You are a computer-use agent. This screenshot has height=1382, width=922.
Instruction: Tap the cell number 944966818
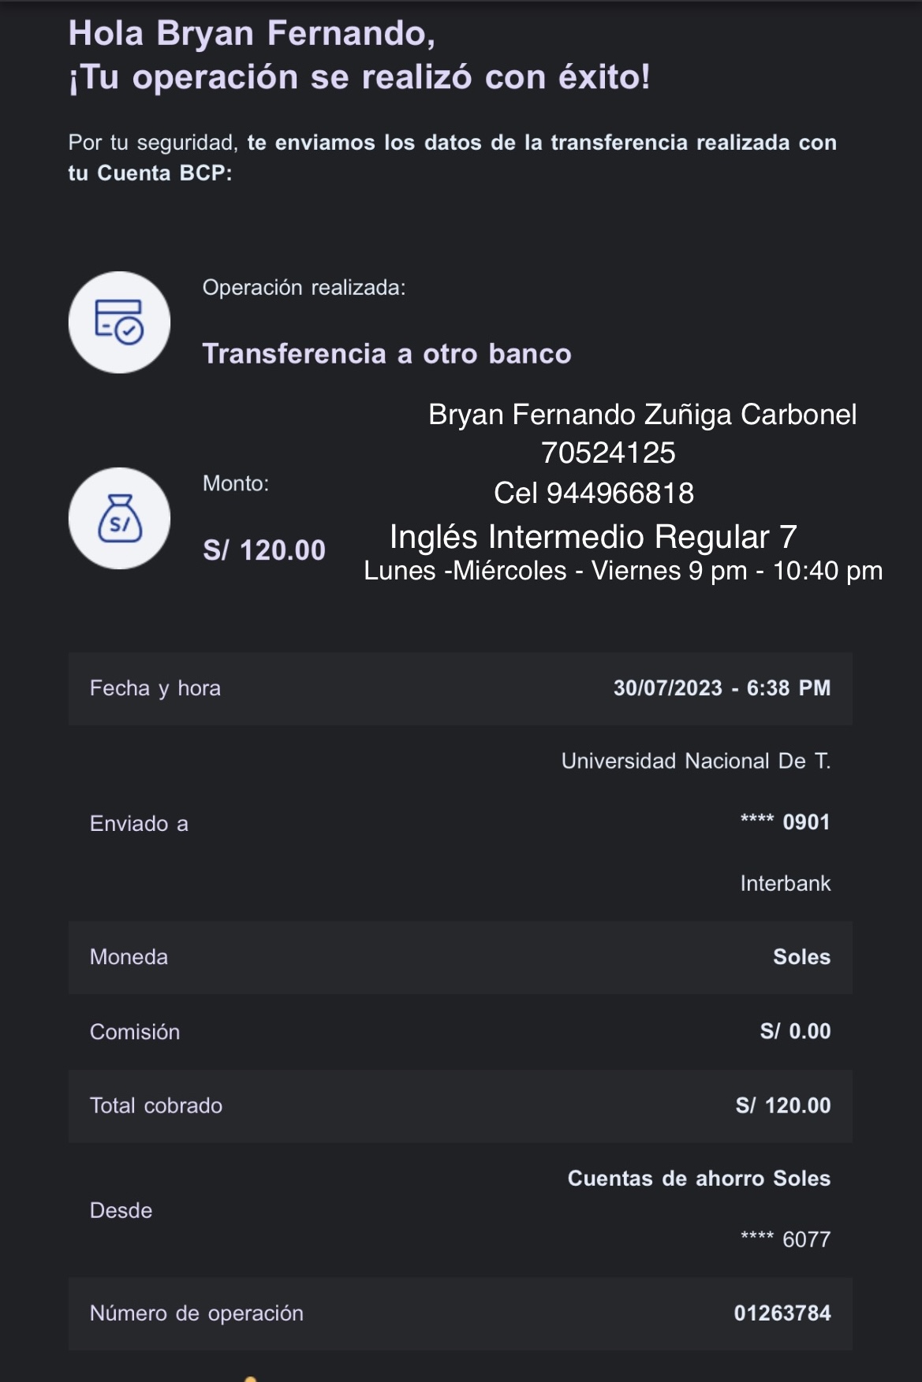(x=594, y=494)
